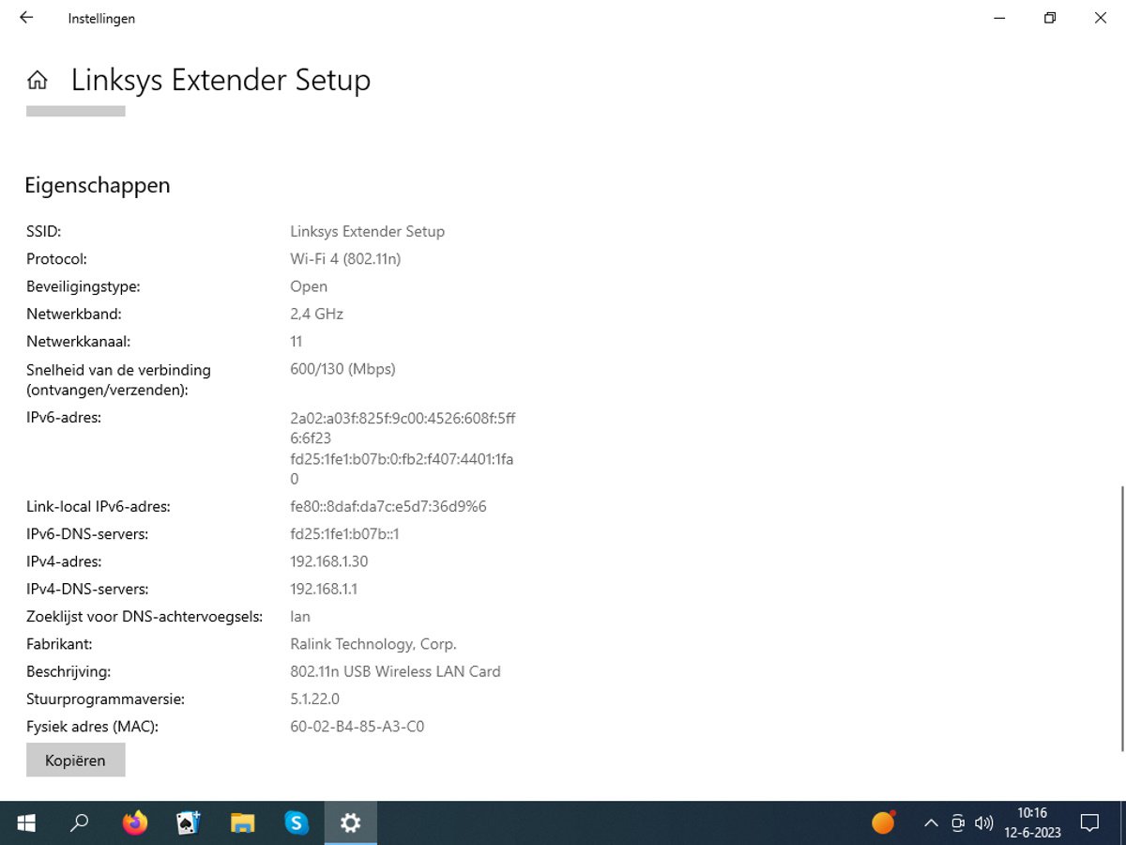Launch Firefox from the taskbar
The width and height of the screenshot is (1126, 845).
(x=135, y=823)
